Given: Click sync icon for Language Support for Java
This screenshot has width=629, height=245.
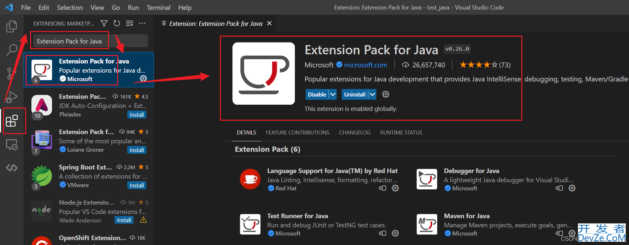Looking at the screenshot, I should 383,188.
